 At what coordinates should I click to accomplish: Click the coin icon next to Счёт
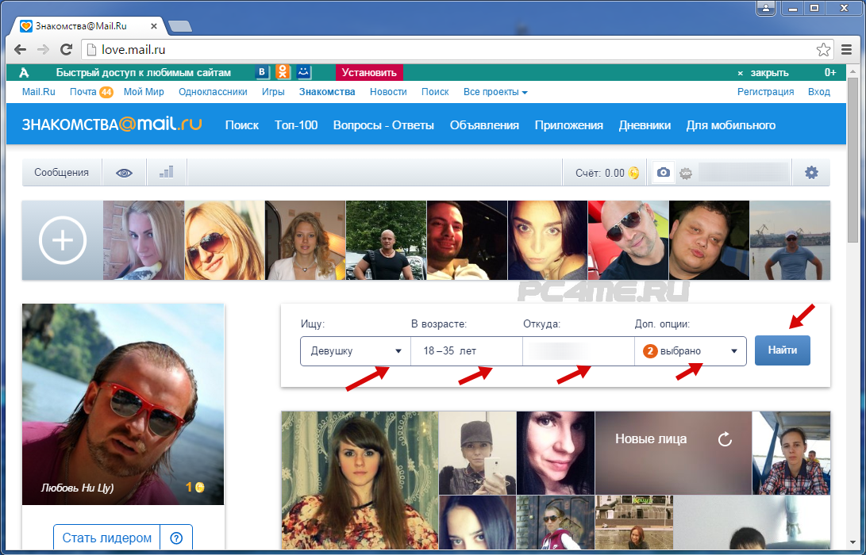click(x=633, y=173)
